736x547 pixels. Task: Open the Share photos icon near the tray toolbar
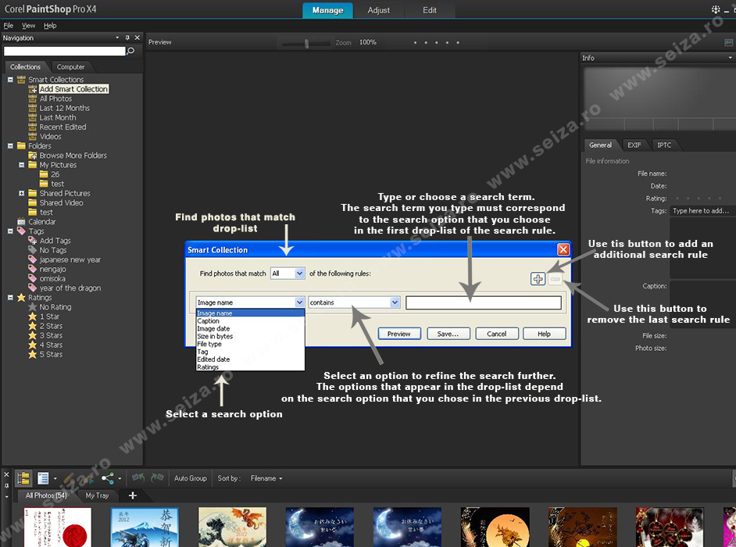[107, 478]
